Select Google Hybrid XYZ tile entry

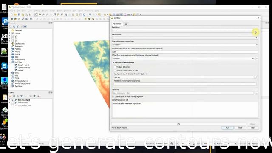(23, 65)
